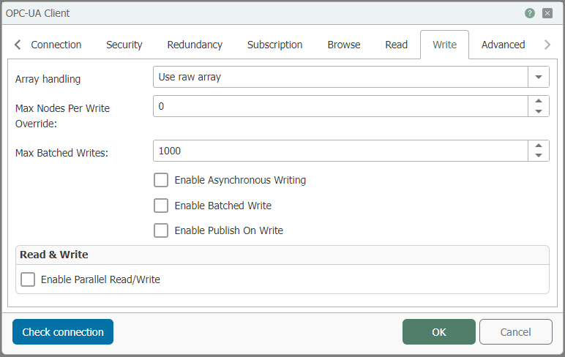Image resolution: width=565 pixels, height=357 pixels.
Task: Increase Max Nodes Per Write Override value
Action: (x=539, y=102)
